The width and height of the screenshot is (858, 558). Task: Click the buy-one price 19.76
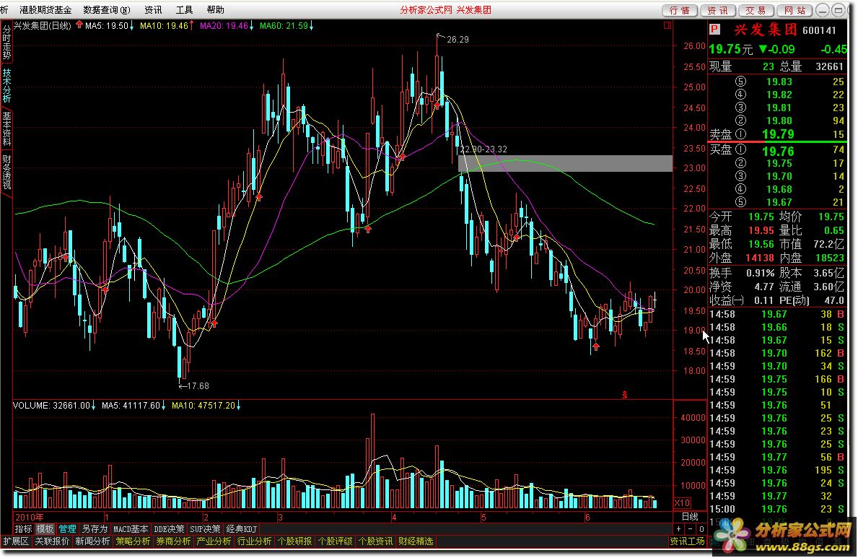pos(778,151)
